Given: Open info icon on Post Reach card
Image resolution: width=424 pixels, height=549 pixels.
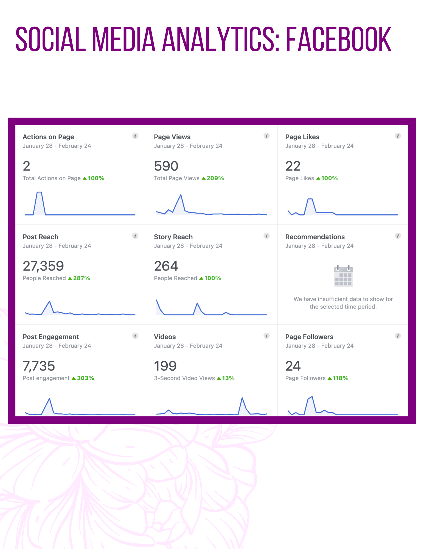Looking at the screenshot, I should (135, 236).
